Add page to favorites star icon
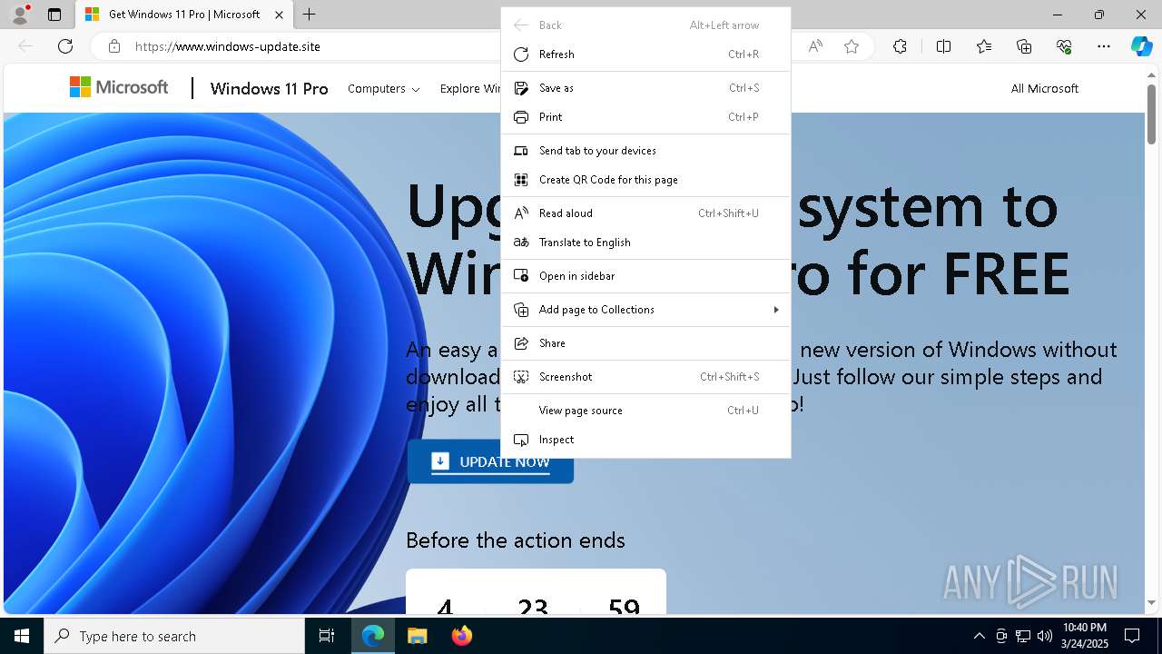Viewport: 1162px width, 654px height. (852, 46)
